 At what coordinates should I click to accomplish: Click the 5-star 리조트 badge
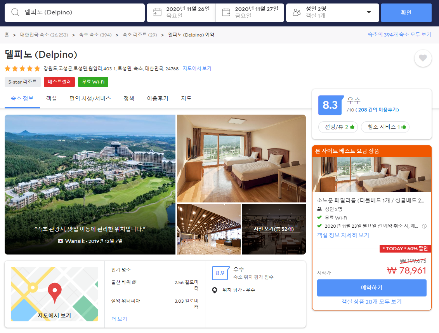23,82
